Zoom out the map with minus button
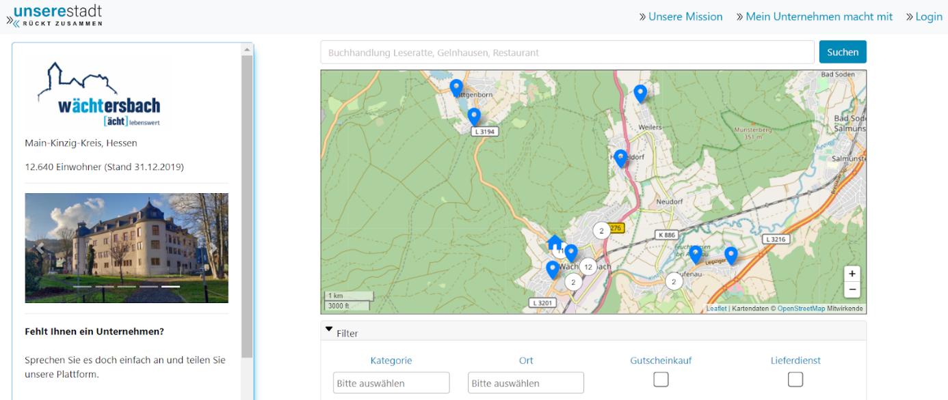The height and width of the screenshot is (400, 948). (852, 289)
